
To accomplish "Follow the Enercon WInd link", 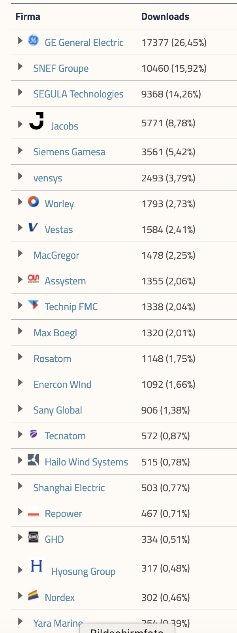I will click(x=62, y=385).
